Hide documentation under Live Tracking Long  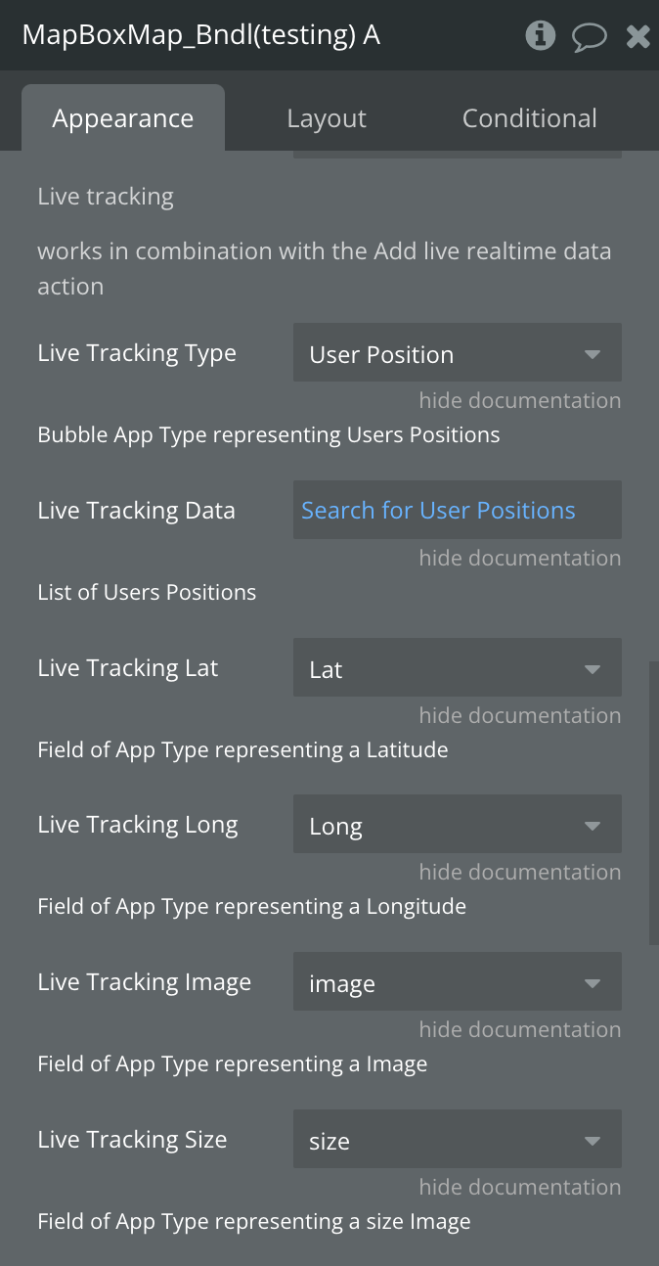click(x=520, y=872)
